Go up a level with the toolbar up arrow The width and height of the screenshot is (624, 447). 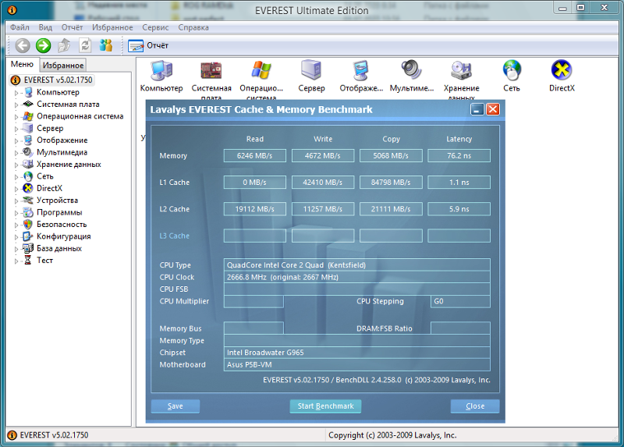click(x=64, y=45)
